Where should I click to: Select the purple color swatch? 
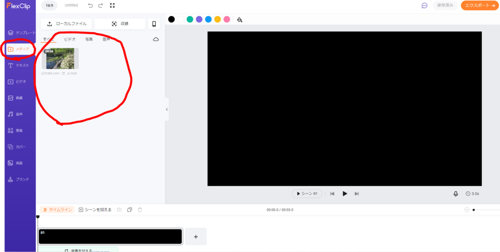coord(199,20)
